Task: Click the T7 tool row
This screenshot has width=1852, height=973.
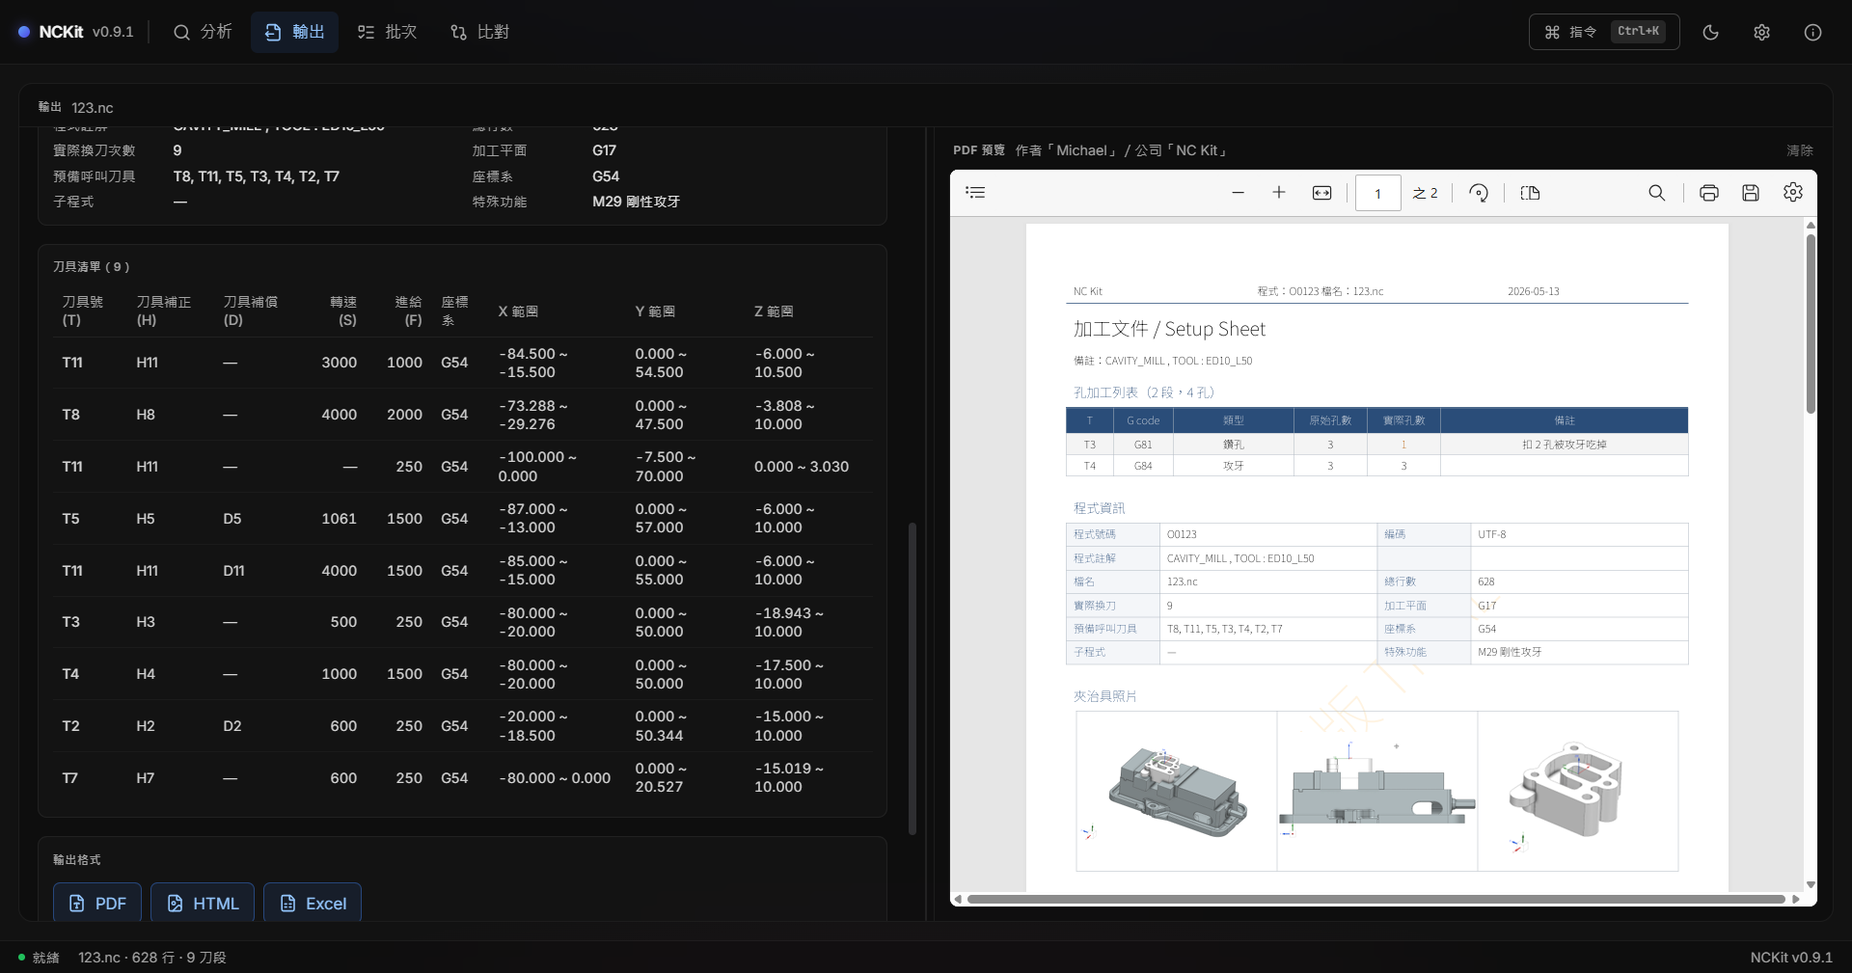Action: pos(462,778)
